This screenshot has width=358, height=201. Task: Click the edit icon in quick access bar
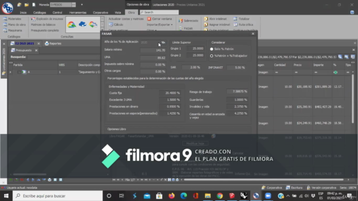[20, 4]
